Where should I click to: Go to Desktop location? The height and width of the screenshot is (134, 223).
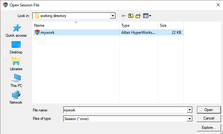pos(16,48)
